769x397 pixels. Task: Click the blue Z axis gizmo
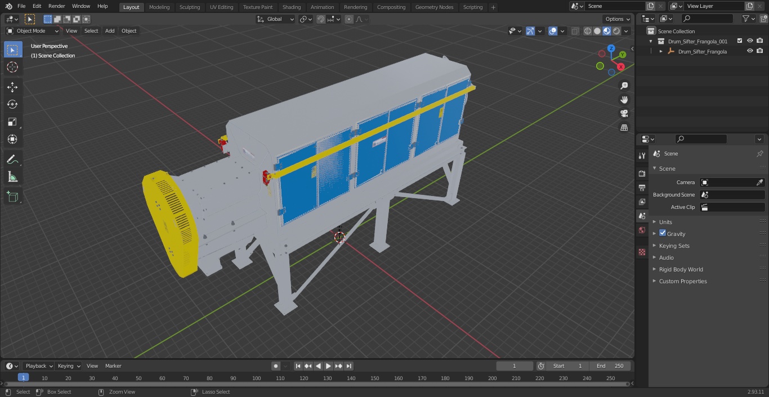pyautogui.click(x=611, y=48)
